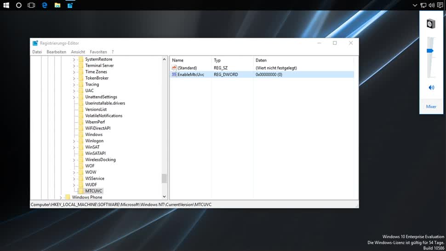The width and height of the screenshot is (446, 251).
Task: Select the VolatileNotifications key
Action: pyautogui.click(x=103, y=116)
